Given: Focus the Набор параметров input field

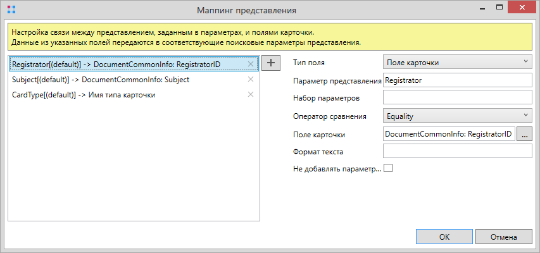Looking at the screenshot, I should [457, 98].
